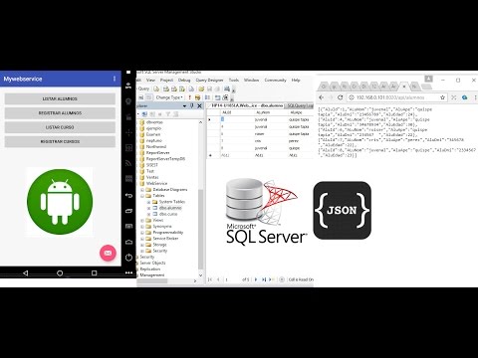Open the Query Designer menu

209,80
